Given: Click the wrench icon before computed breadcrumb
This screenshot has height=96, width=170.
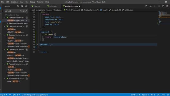Looking at the screenshot, I should (x=110, y=10).
